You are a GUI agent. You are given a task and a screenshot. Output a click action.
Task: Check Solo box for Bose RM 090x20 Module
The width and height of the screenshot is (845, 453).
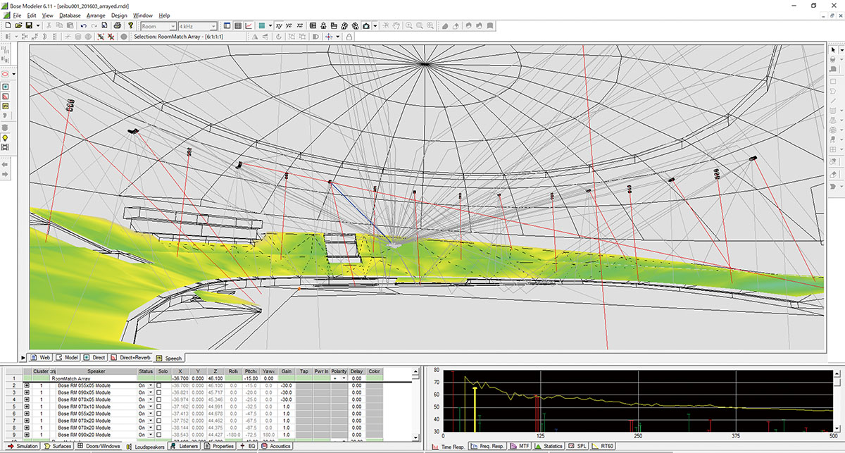tap(159, 435)
